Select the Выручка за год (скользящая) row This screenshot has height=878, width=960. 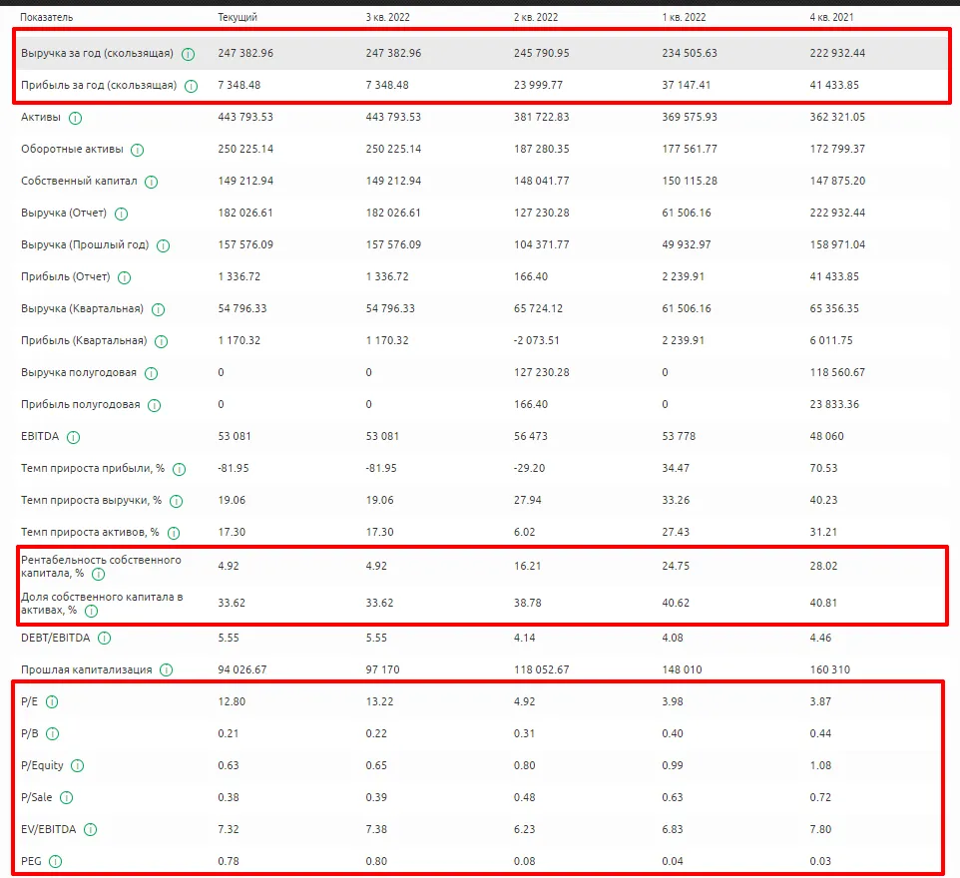pos(481,53)
